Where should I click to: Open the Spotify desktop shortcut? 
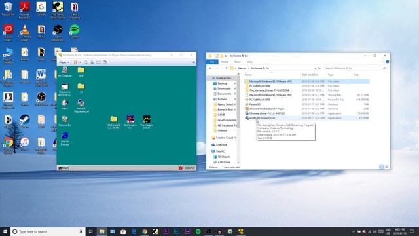[x=74, y=31]
